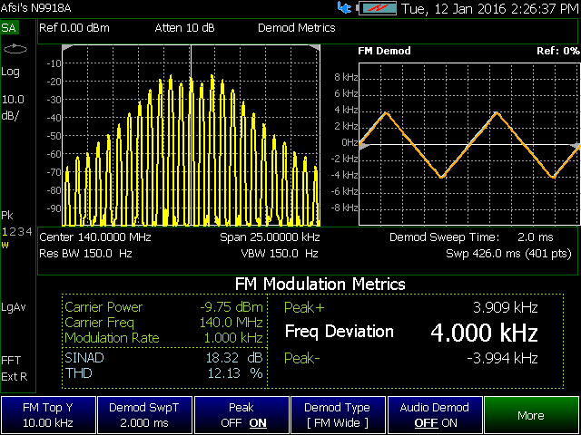The height and width of the screenshot is (435, 581).
Task: Click the Demod Sweep Time 2.0 ms readout
Action: 471,237
